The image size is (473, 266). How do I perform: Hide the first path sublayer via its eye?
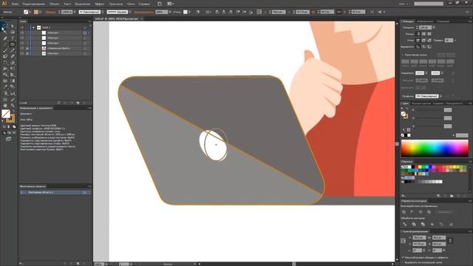click(22, 33)
